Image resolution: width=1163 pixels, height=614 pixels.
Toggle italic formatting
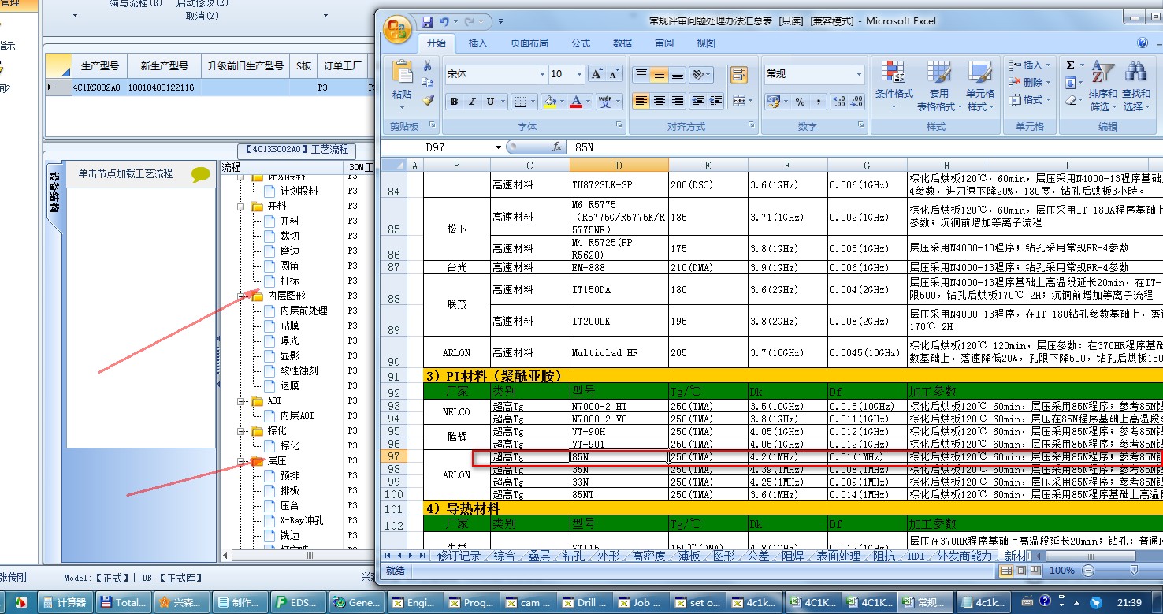[472, 101]
